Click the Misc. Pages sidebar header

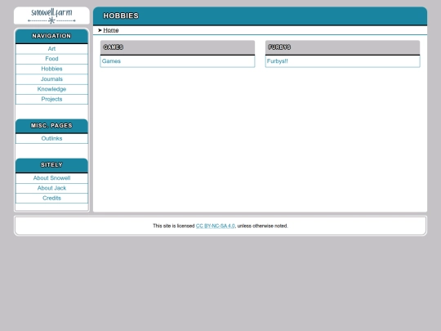51,126
